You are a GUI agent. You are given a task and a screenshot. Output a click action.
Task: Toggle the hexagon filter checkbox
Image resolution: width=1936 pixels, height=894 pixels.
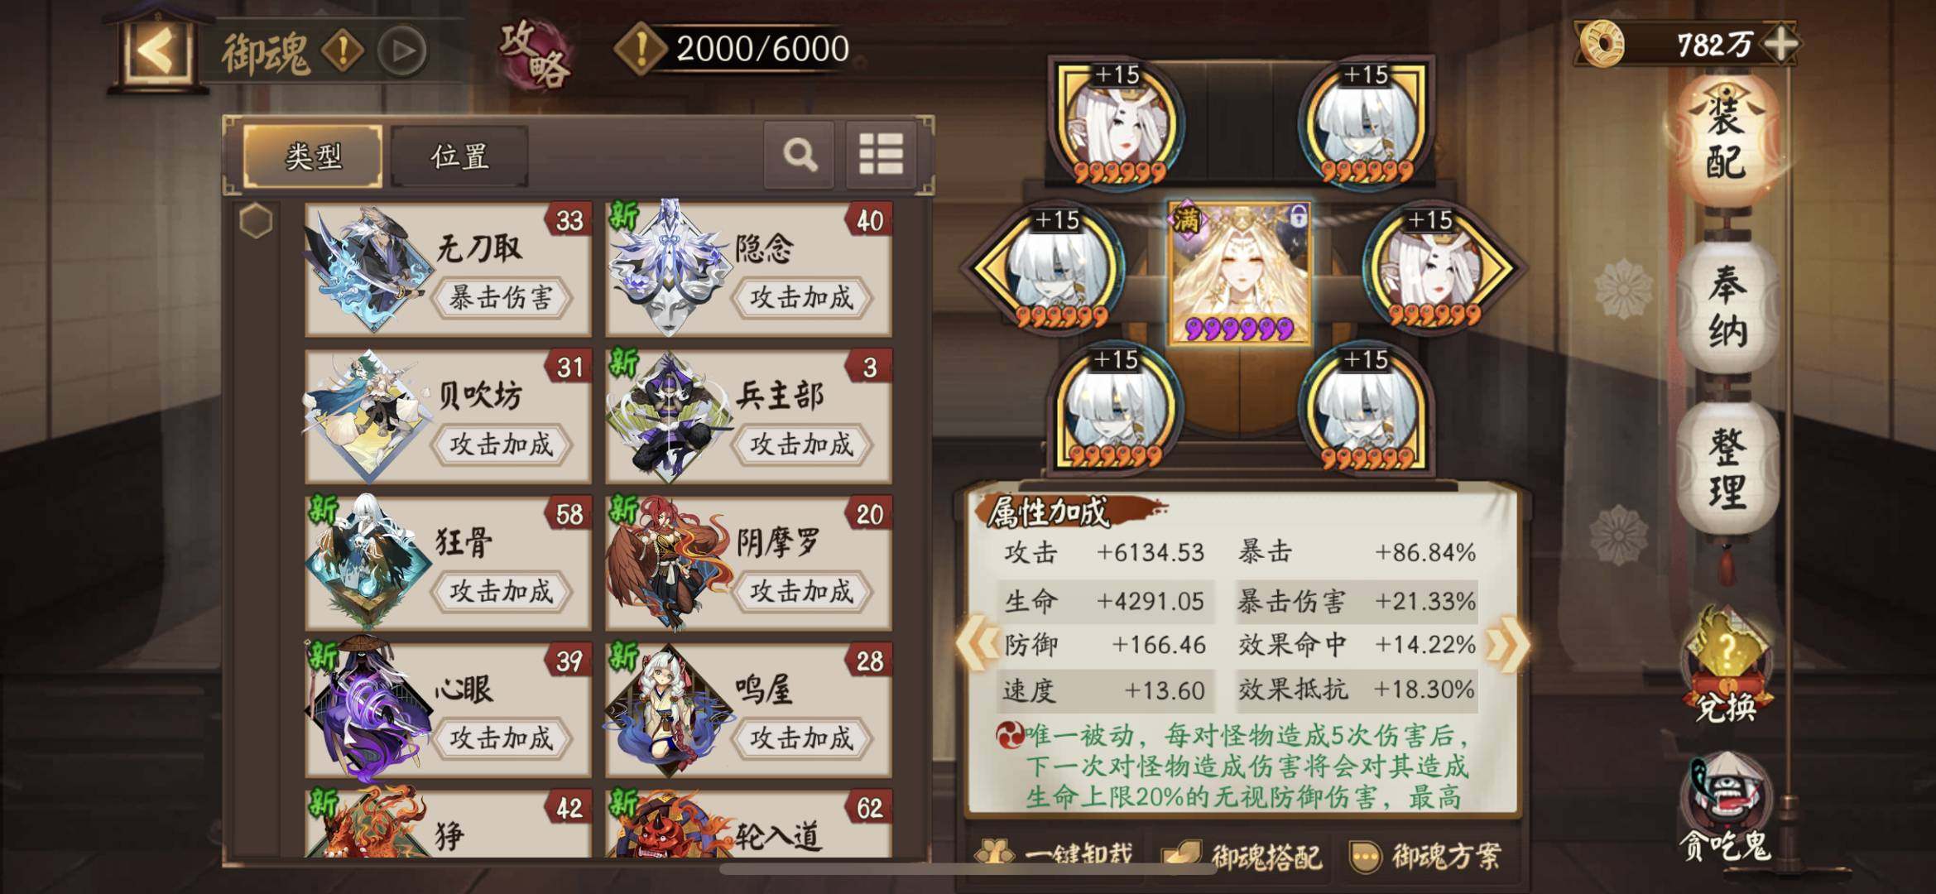[256, 222]
